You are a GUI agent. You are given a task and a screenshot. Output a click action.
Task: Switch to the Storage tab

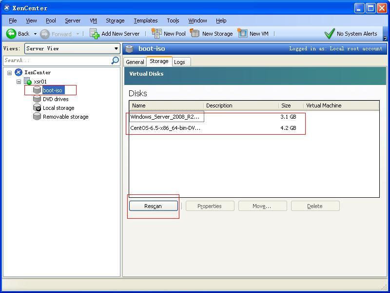click(x=159, y=62)
